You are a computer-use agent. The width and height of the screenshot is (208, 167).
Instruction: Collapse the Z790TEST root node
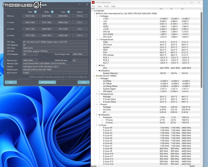[x=92, y=11]
